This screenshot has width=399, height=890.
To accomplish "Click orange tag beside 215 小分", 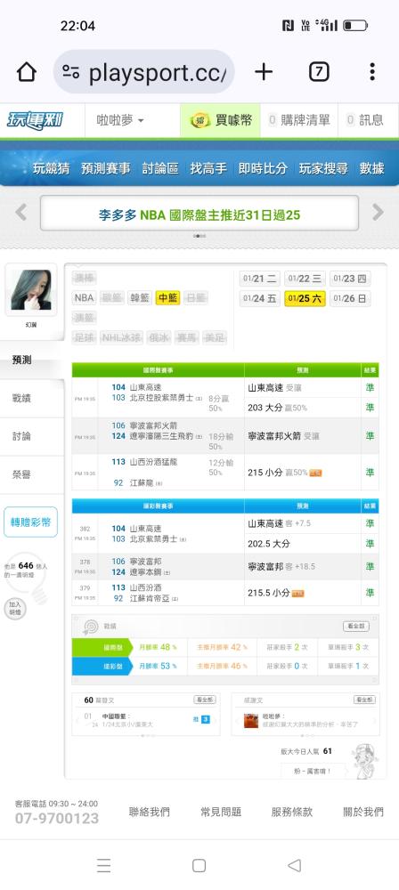I will click(315, 473).
